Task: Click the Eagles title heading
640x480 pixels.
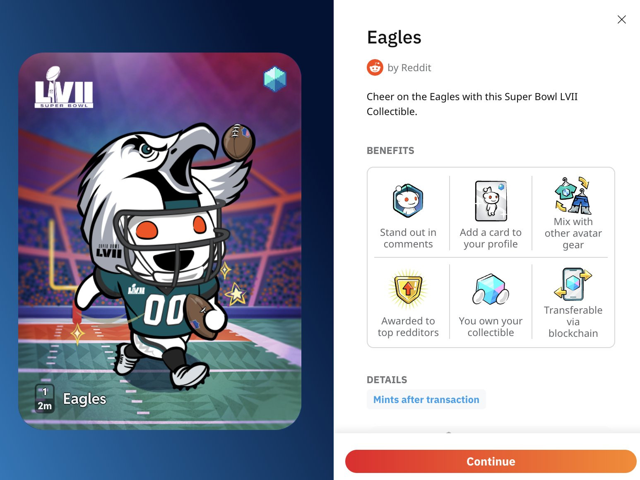Action: [394, 38]
